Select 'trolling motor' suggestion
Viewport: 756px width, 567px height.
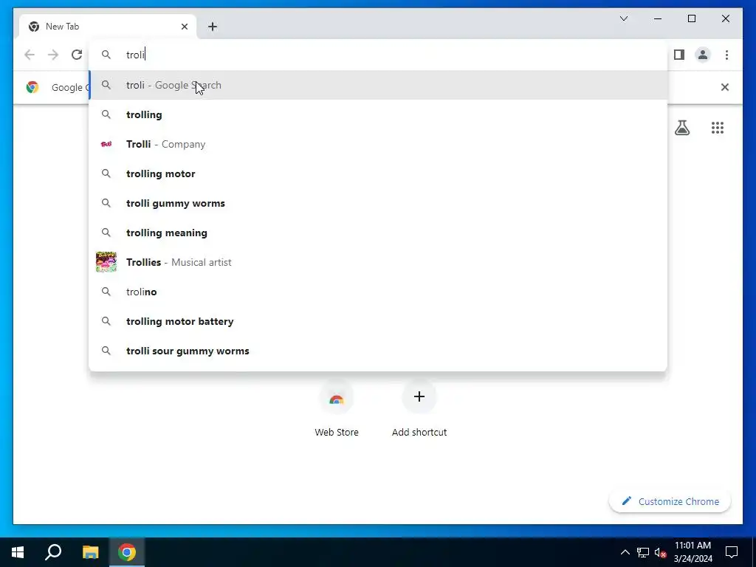pyautogui.click(x=378, y=173)
